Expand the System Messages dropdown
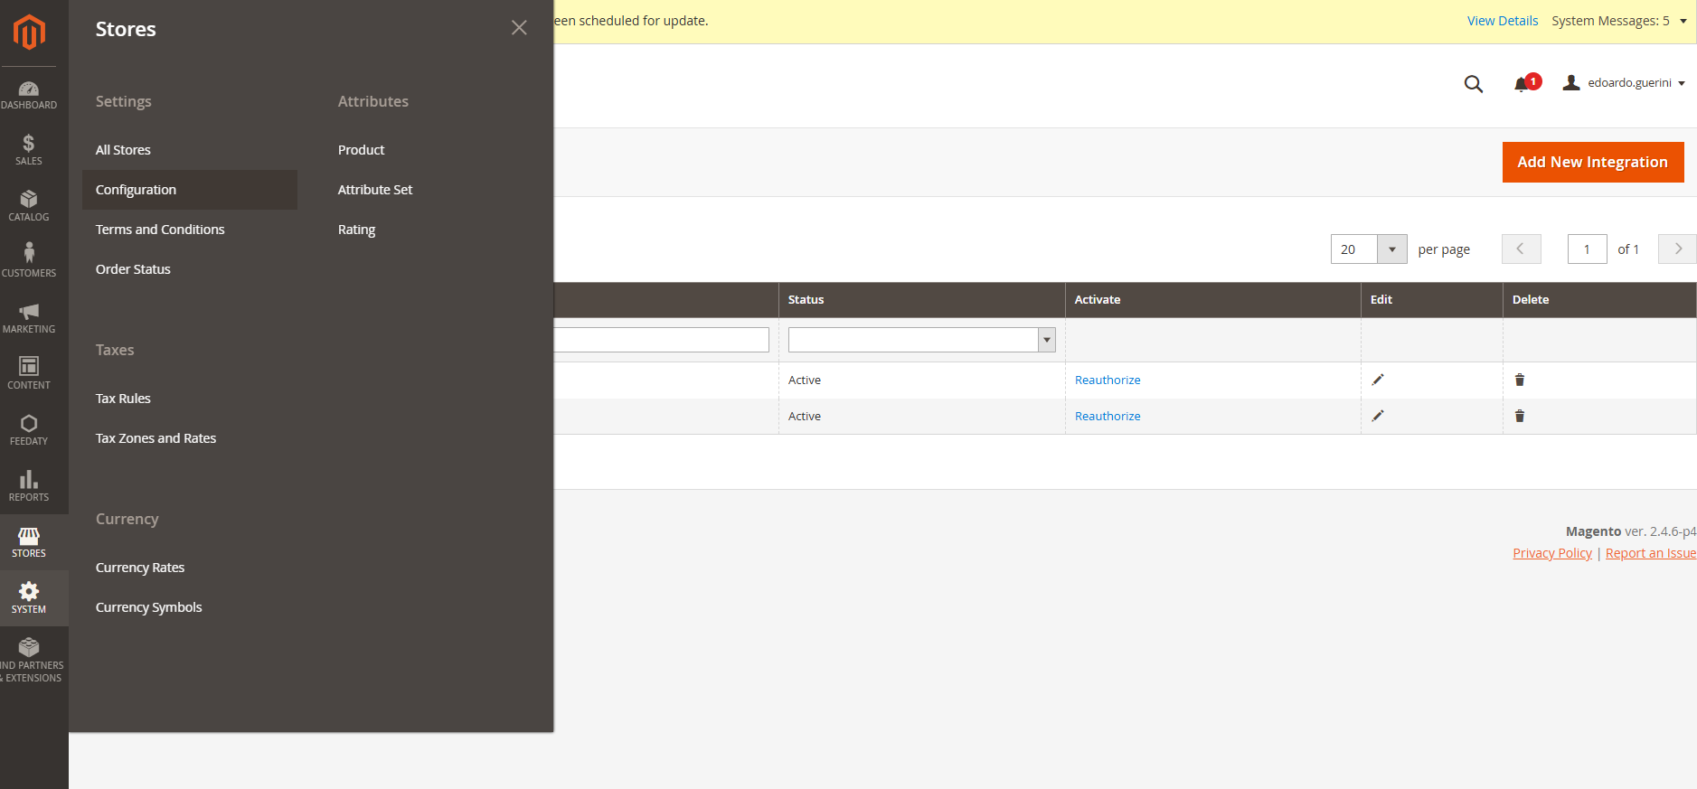The width and height of the screenshot is (1697, 789). (1619, 21)
